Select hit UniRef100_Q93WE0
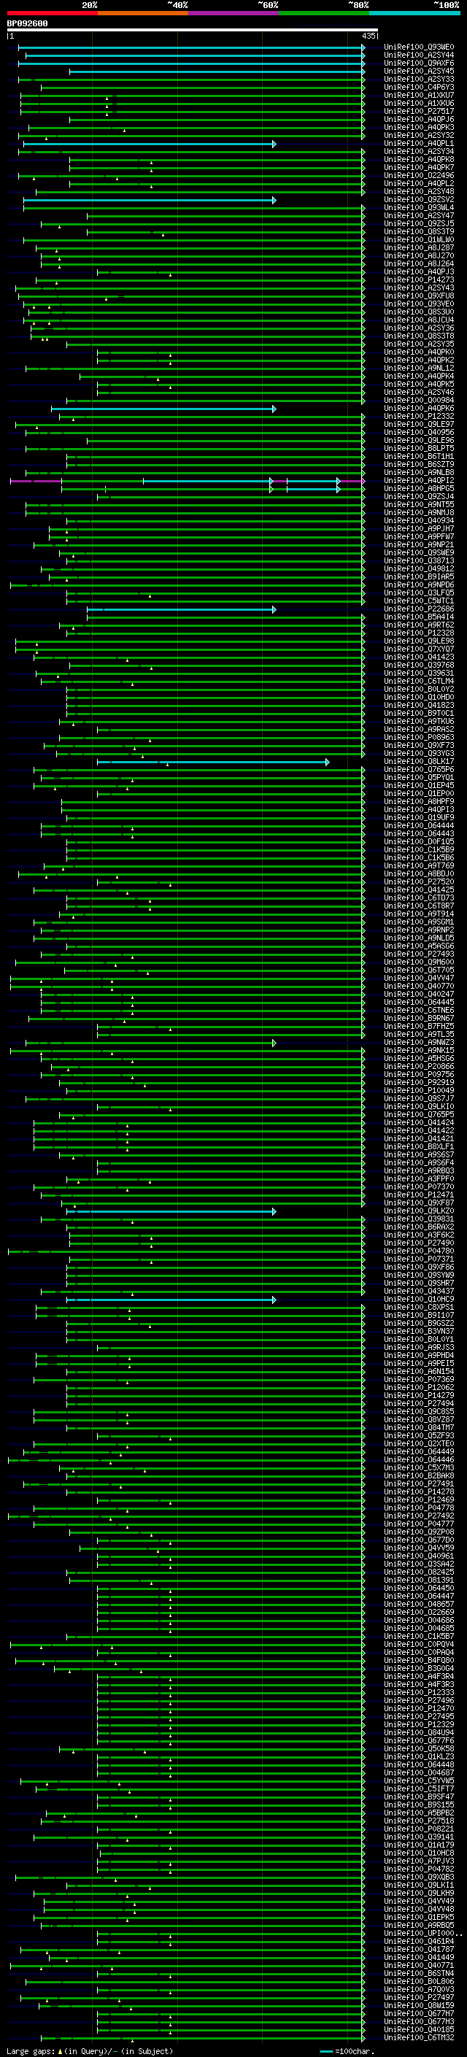 click(x=419, y=47)
